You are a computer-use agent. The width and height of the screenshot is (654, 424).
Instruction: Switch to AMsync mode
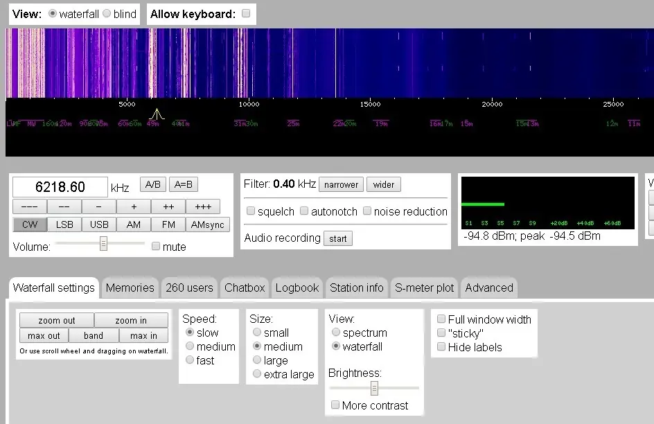tap(208, 224)
